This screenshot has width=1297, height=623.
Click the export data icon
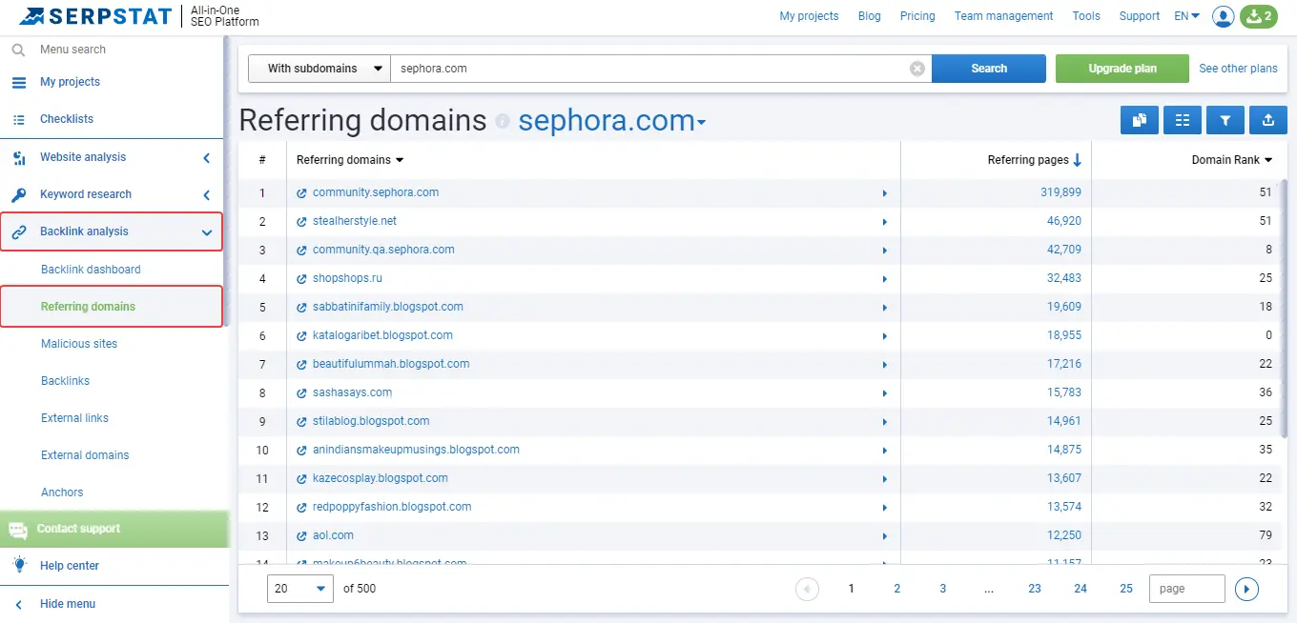pos(1267,120)
